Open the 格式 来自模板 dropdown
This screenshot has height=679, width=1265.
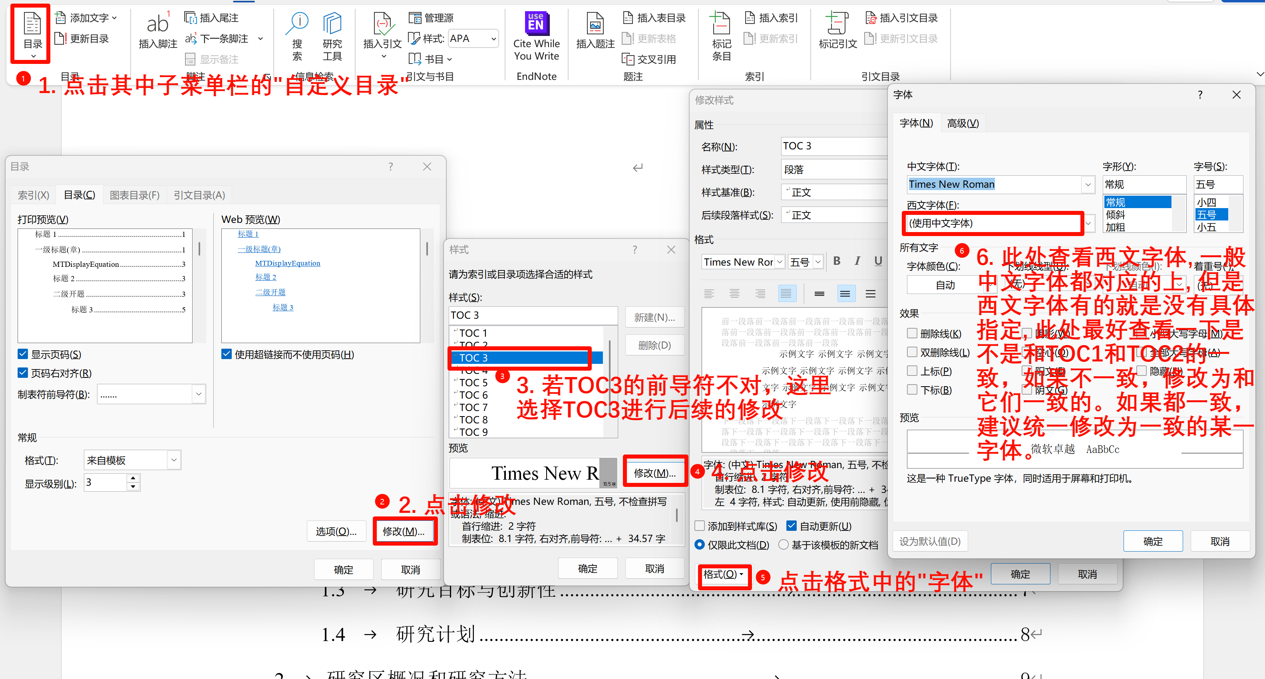click(x=173, y=460)
